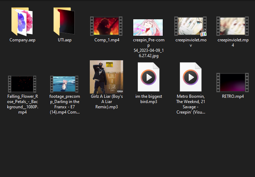Click the 'creepinviolet.mp4' file name text
This screenshot has width=255, height=177.
(233, 42)
